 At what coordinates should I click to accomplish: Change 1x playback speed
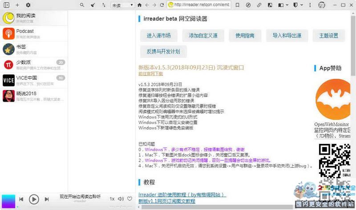[112, 199]
